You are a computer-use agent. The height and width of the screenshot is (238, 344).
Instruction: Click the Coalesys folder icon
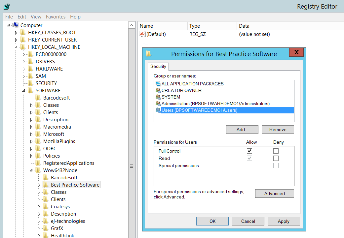(46, 206)
